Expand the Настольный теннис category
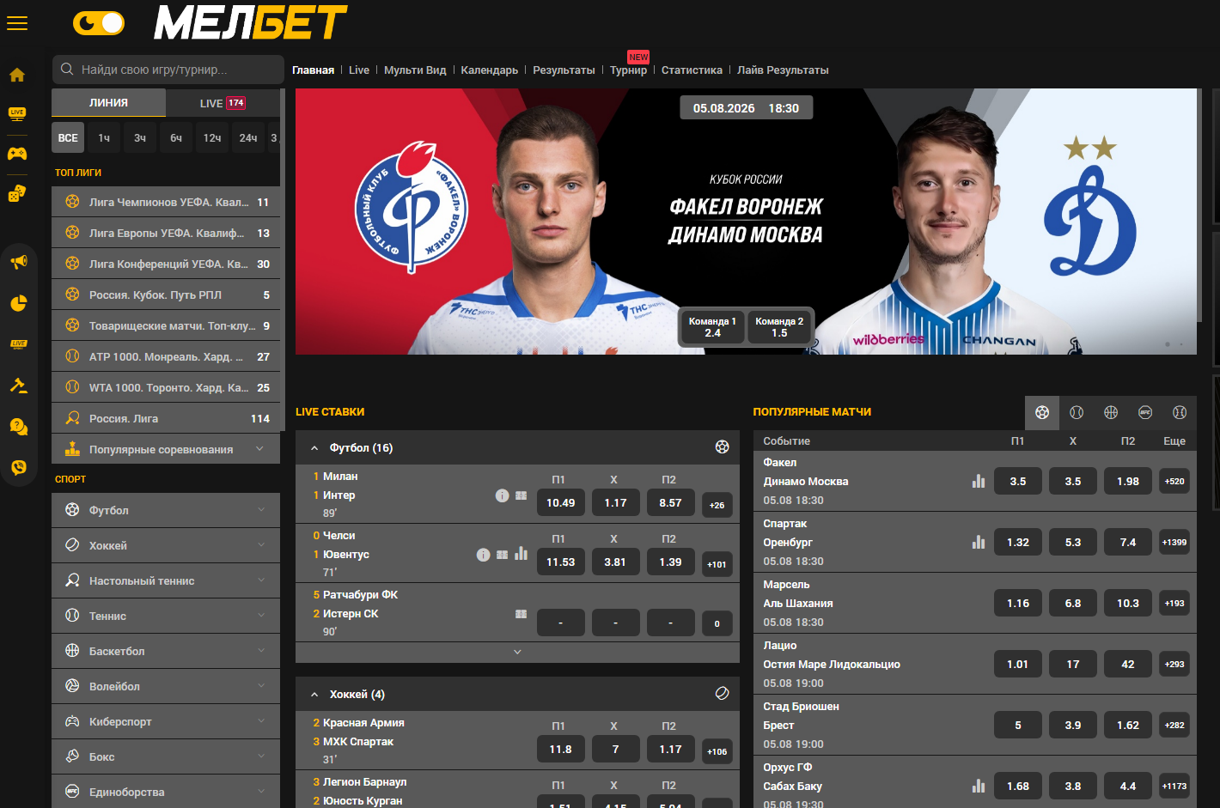Screen dimensions: 1220x808 (x=166, y=580)
